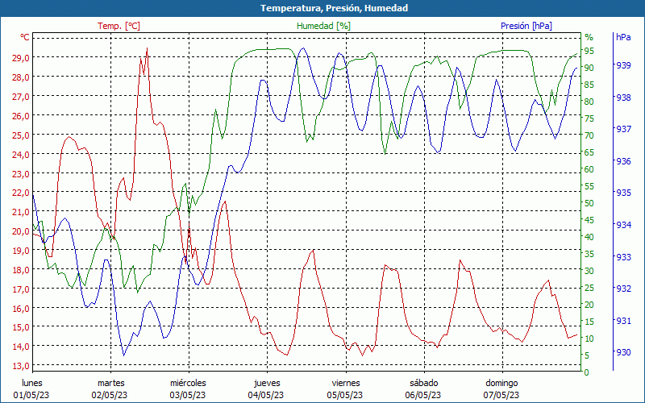This screenshot has height=403, width=645.
Task: Click the 930 tick on the pressure axis
Action: 623,352
